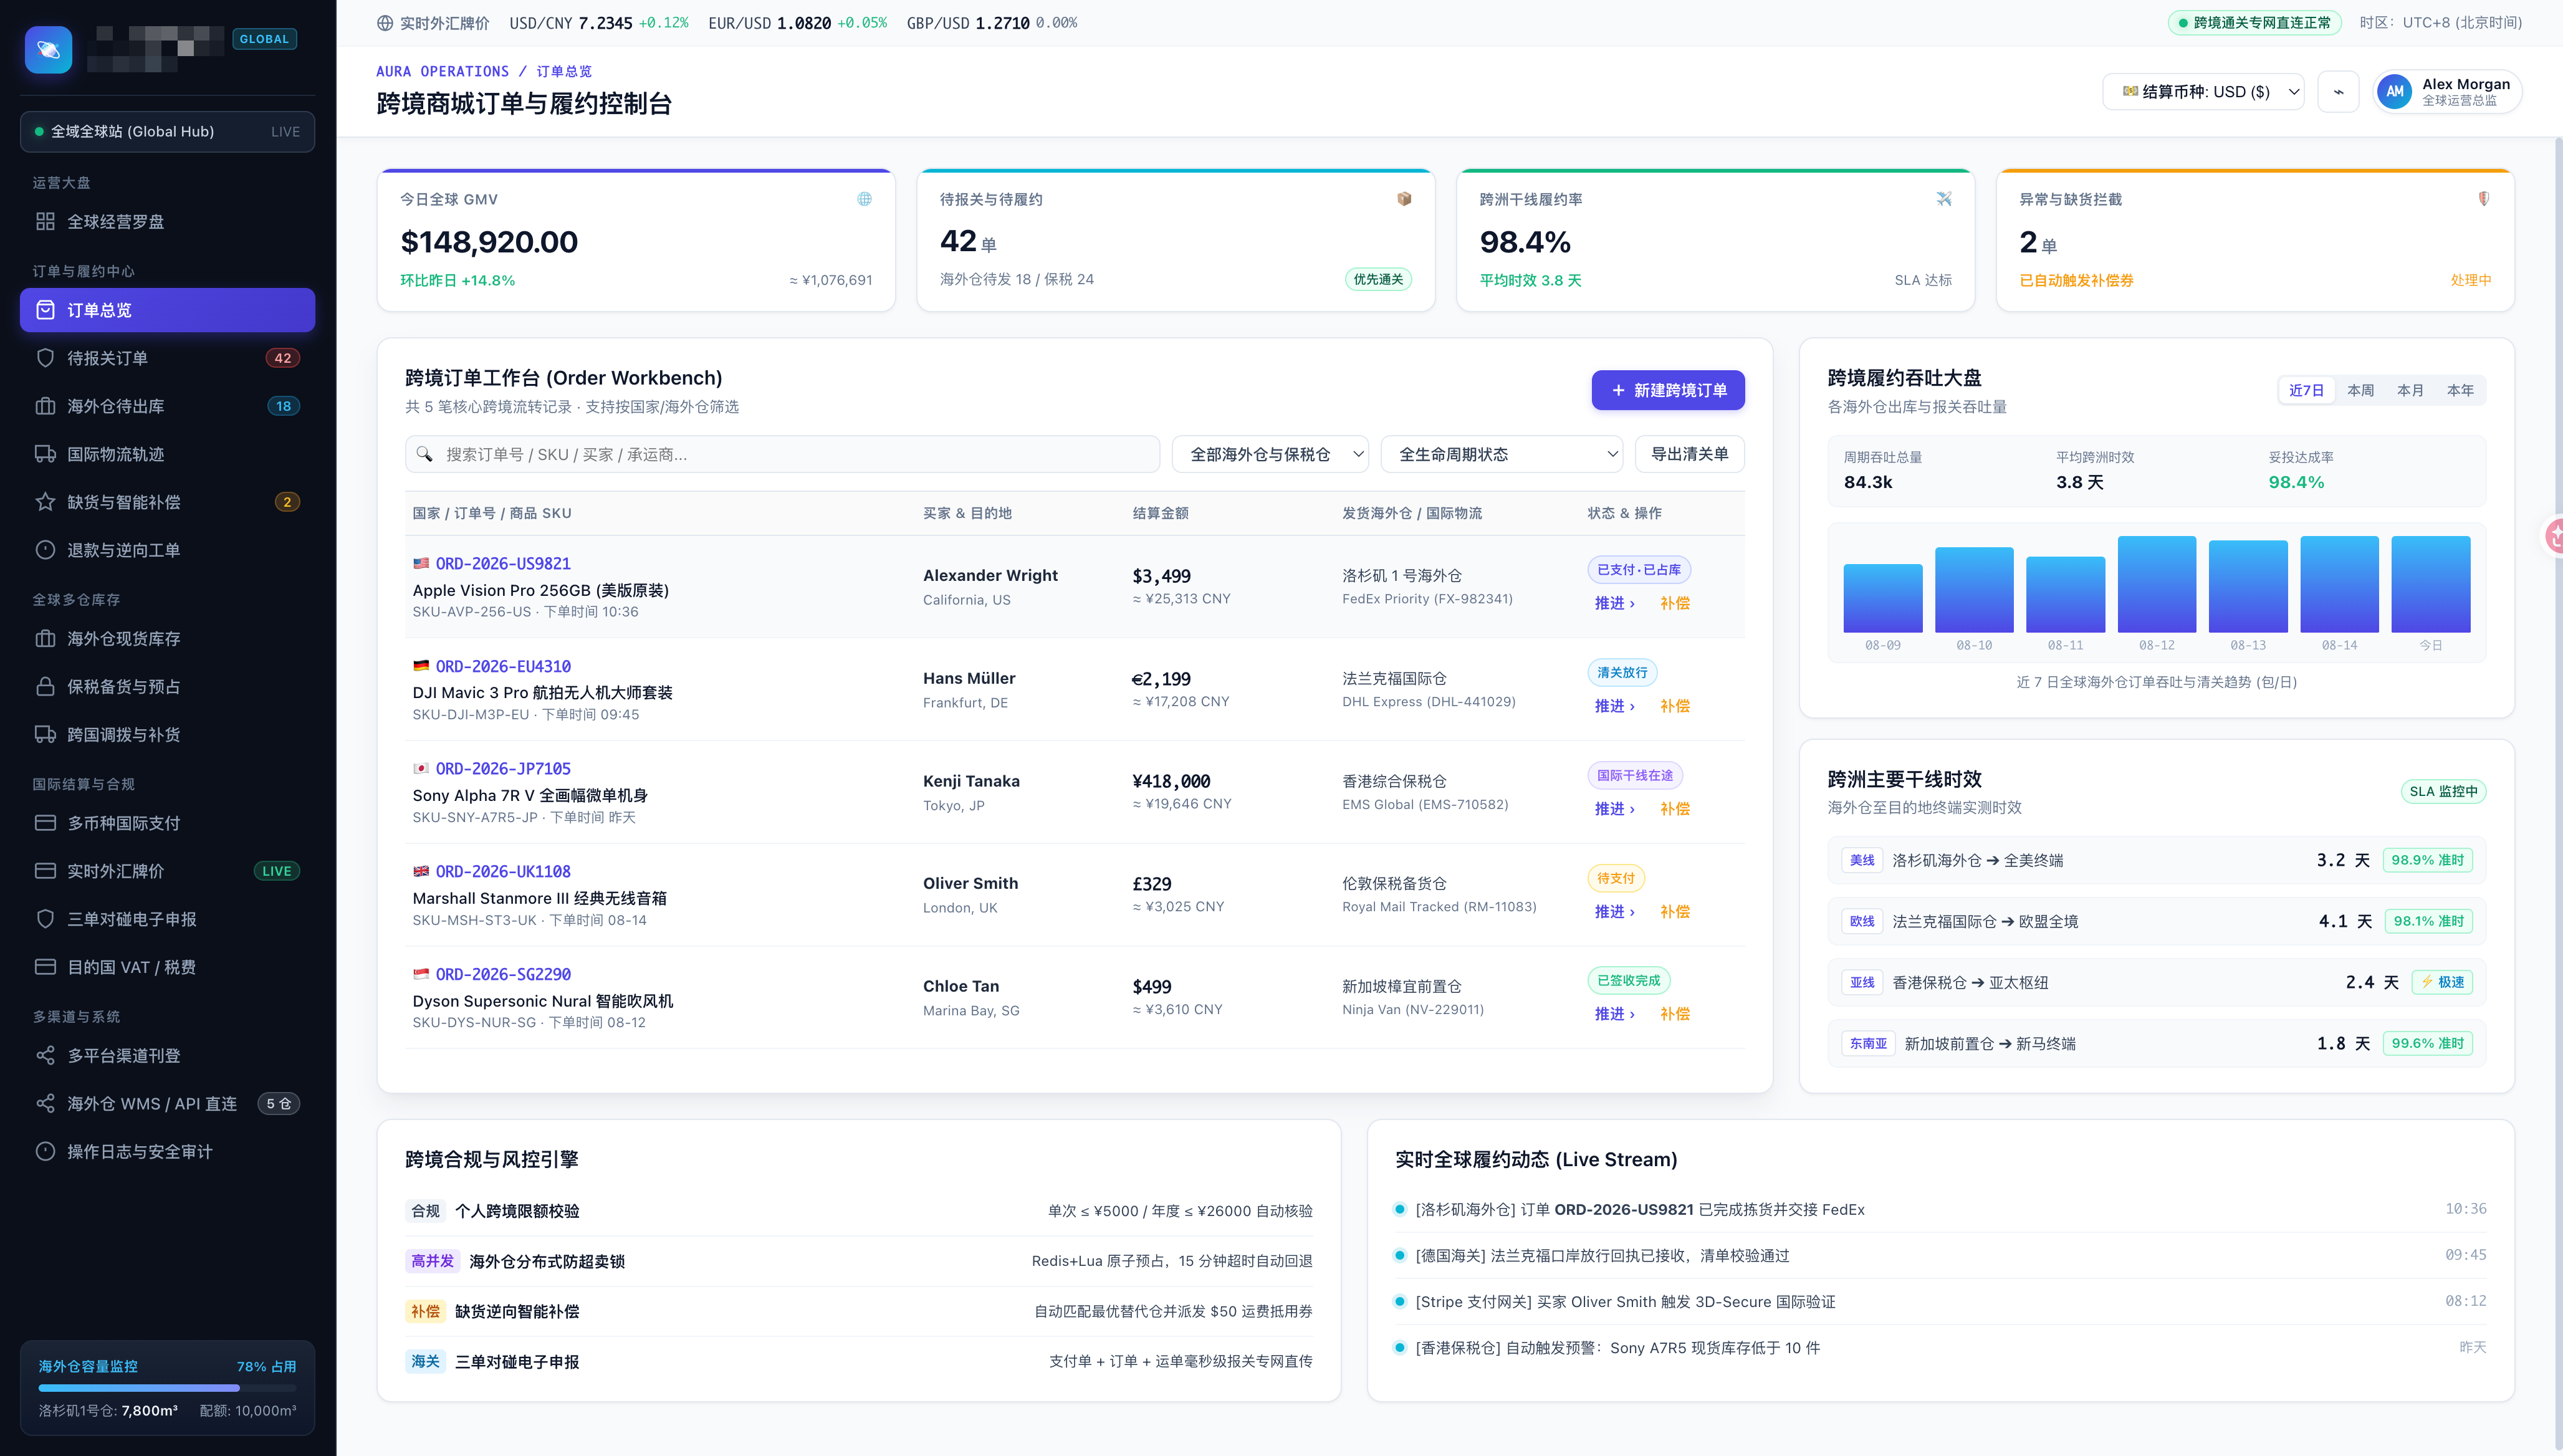Viewport: 2563px width, 1456px height.
Task: Click the order search input field
Action: [x=782, y=454]
